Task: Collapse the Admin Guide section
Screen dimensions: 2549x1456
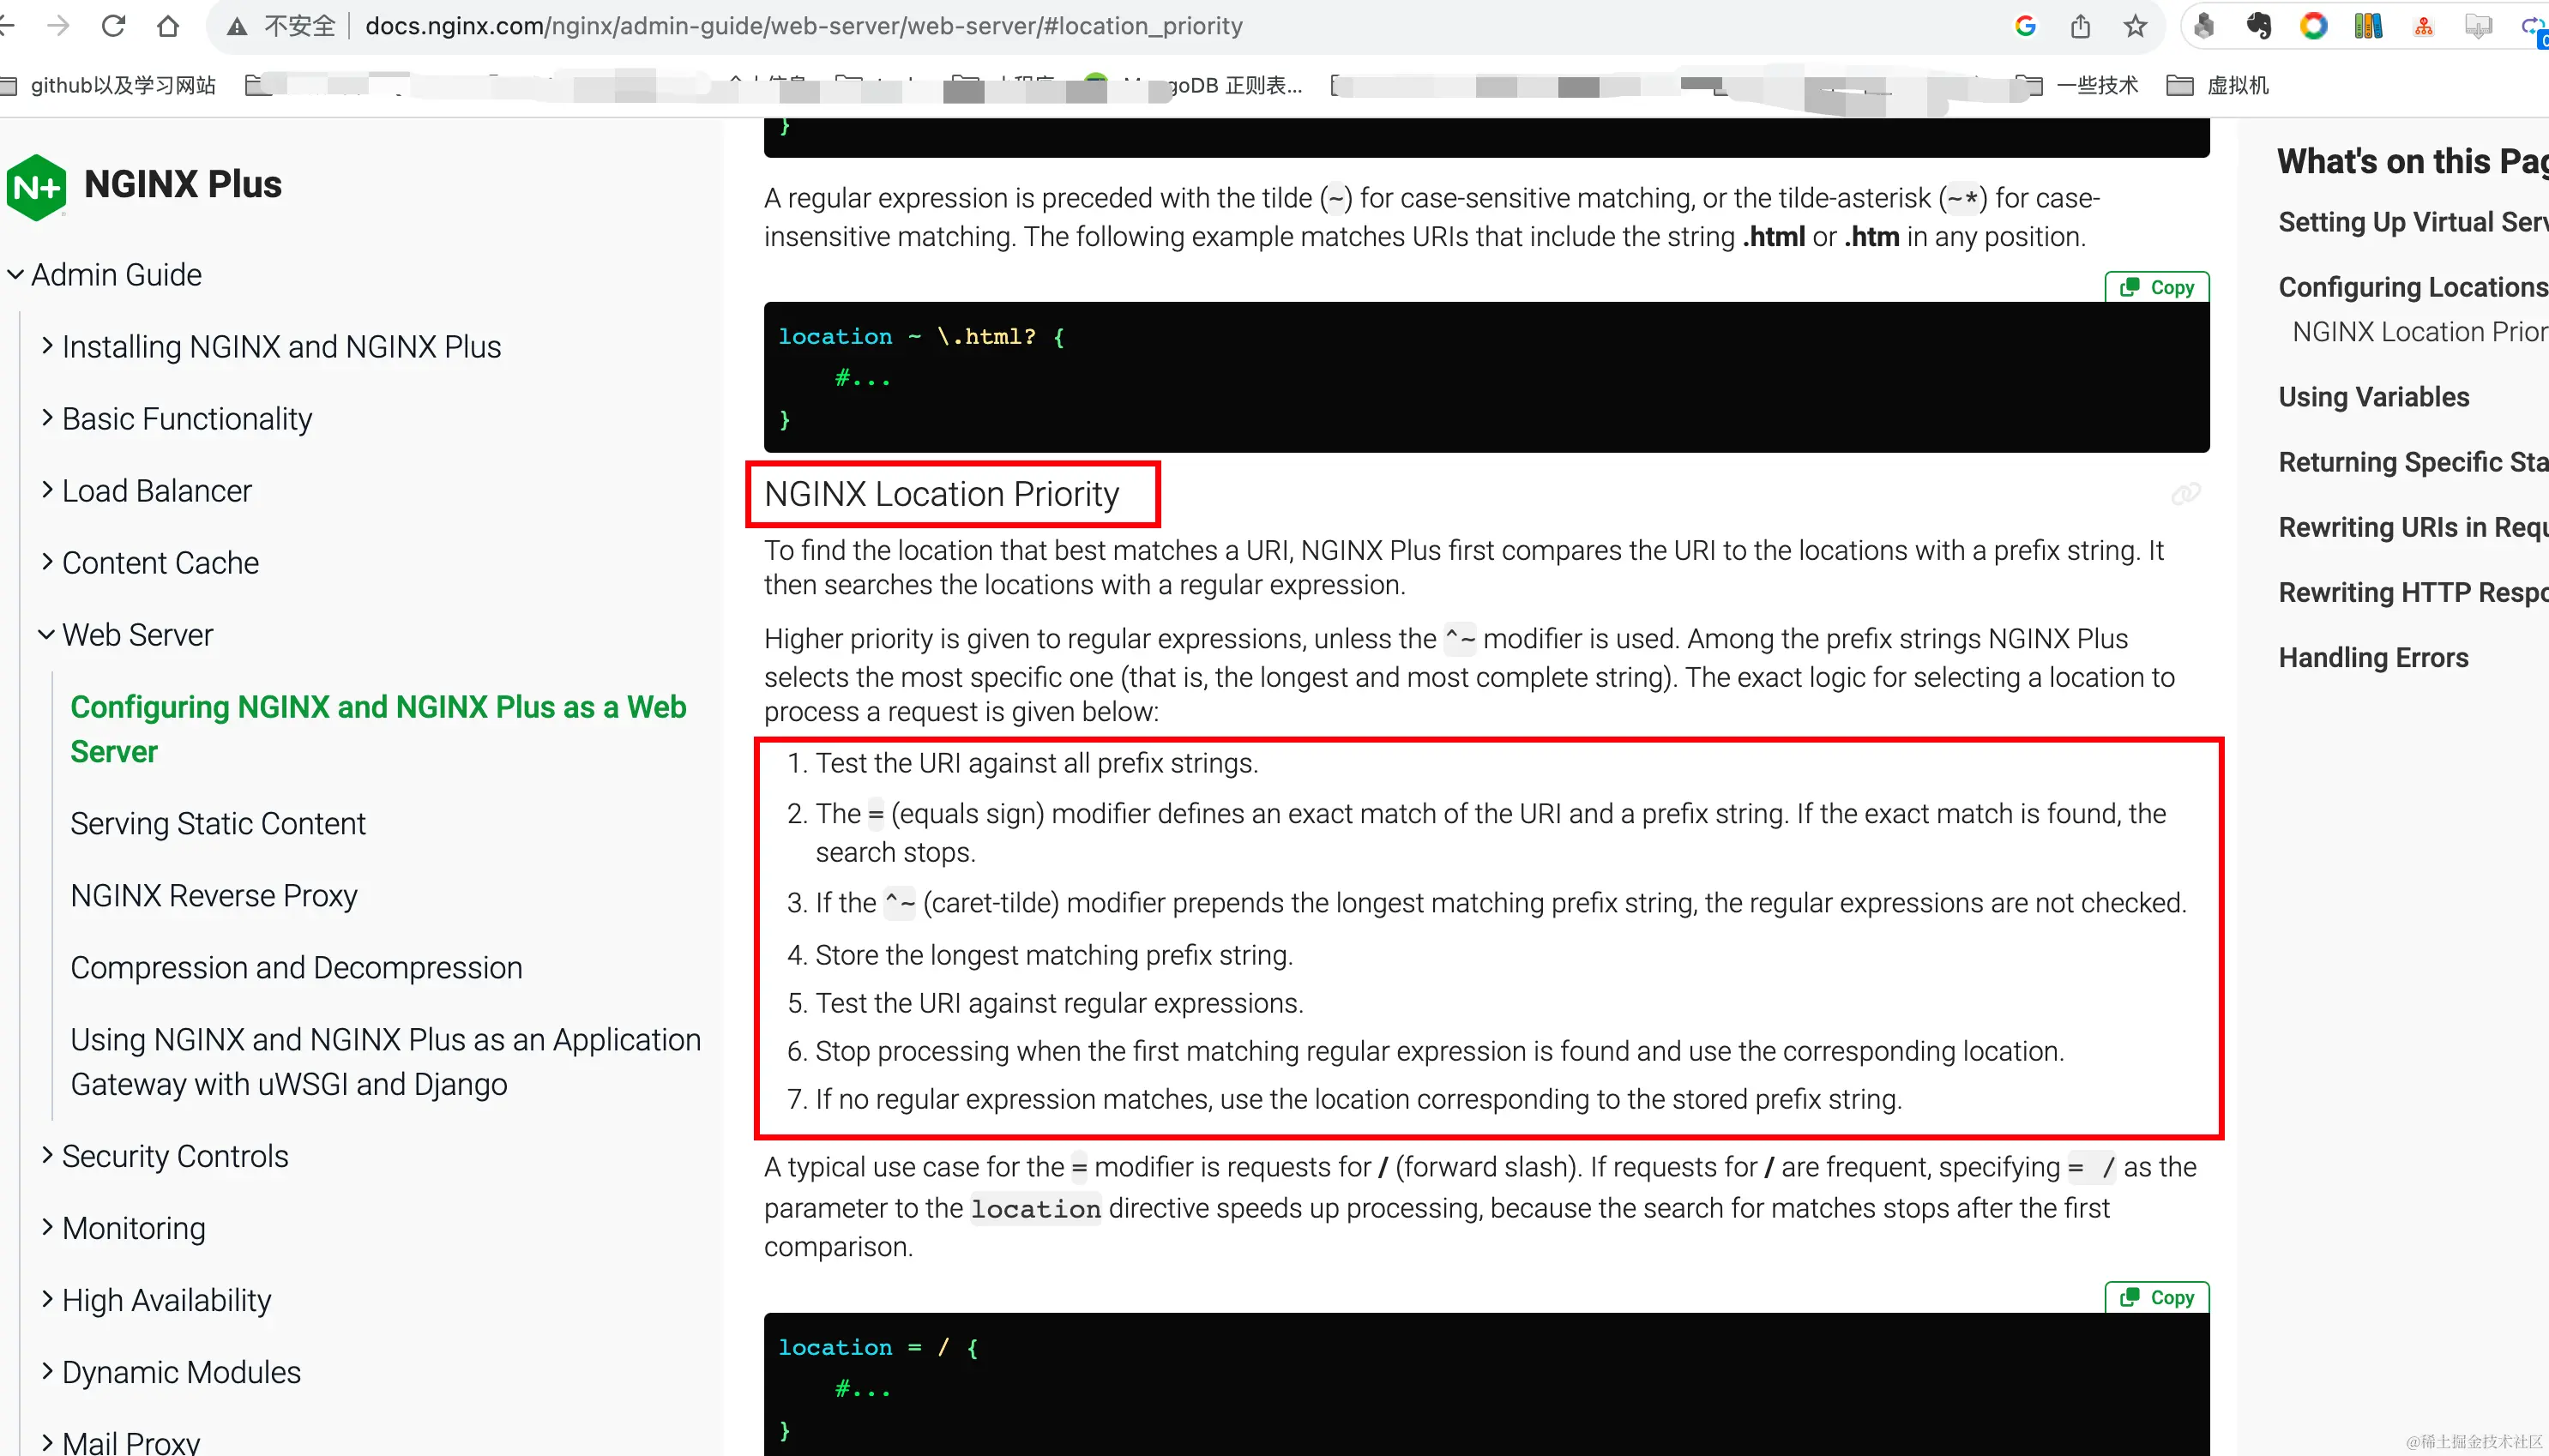Action: tap(16, 274)
